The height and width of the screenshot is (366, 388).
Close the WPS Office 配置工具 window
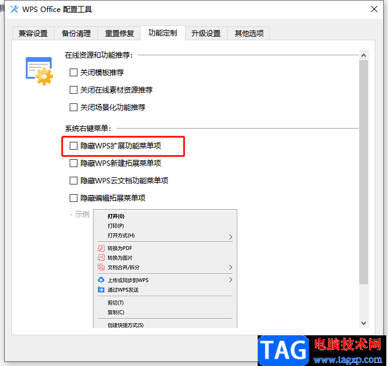[374, 9]
